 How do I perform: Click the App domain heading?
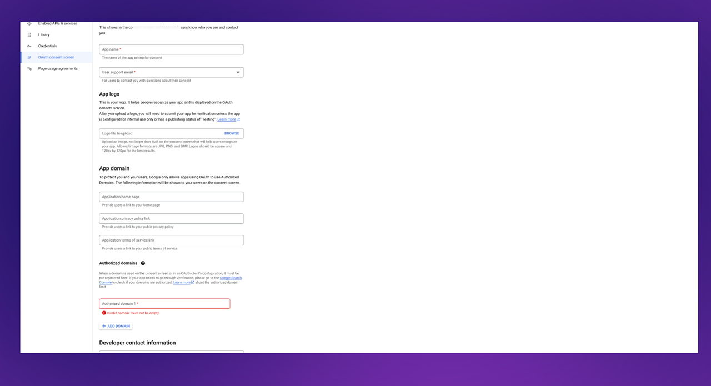pyautogui.click(x=114, y=168)
